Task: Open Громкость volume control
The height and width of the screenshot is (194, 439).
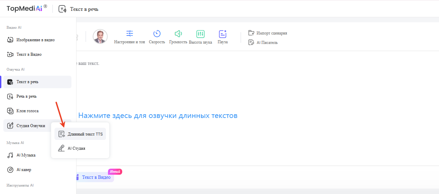Action: [178, 42]
